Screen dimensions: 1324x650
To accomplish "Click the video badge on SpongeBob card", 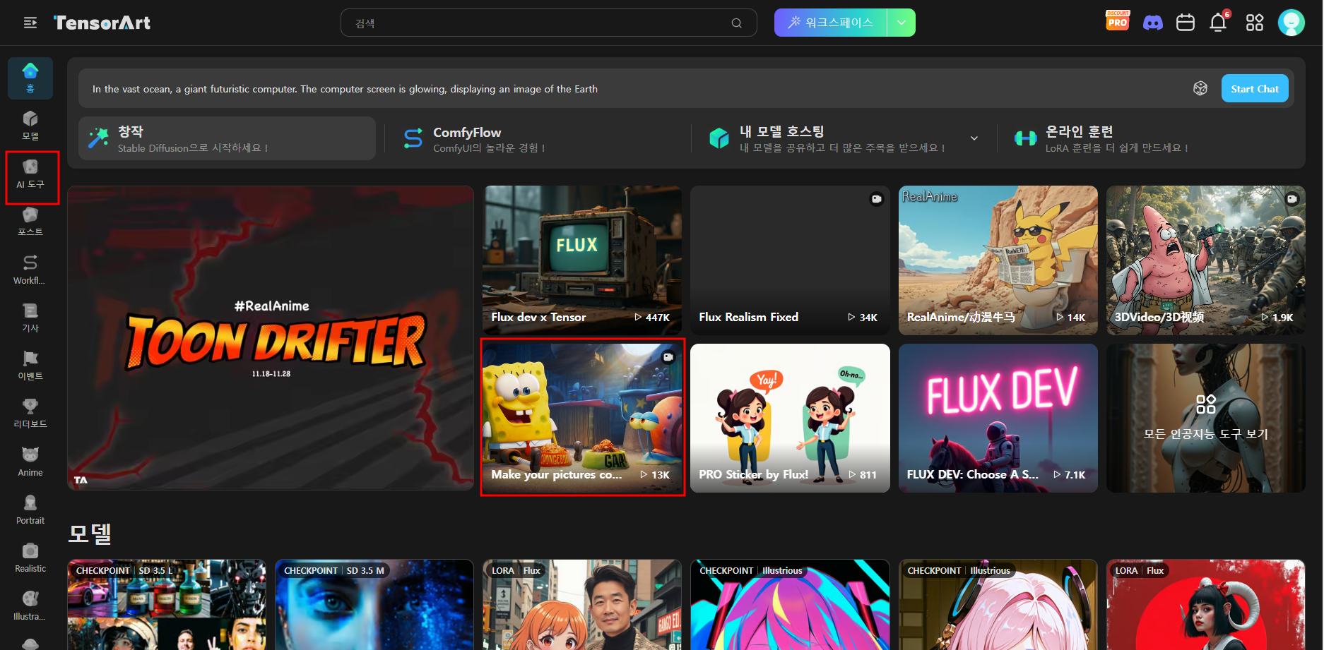I will pos(668,357).
